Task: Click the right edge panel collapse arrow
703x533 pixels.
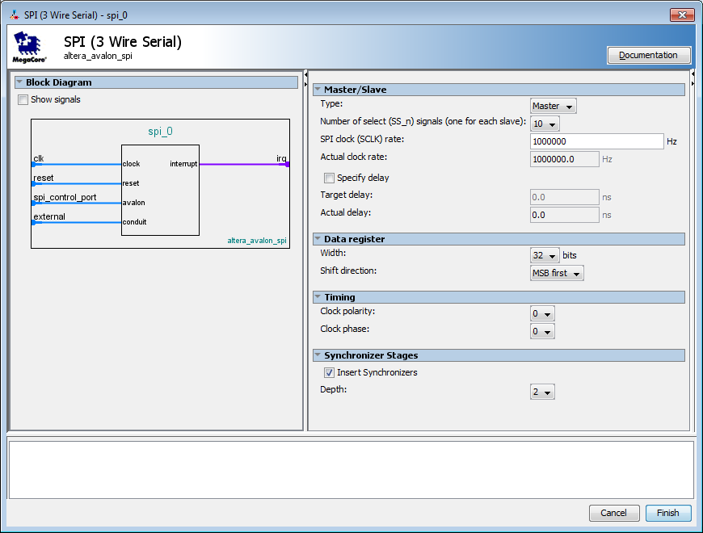Action: pyautogui.click(x=692, y=74)
